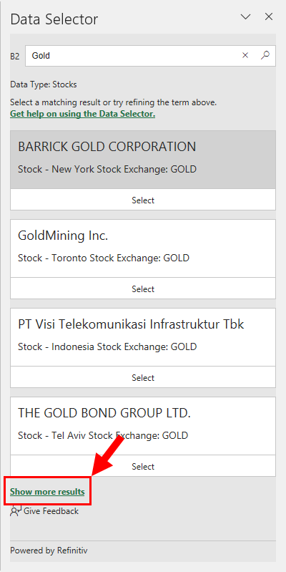Clear the Gold search text
The height and width of the screenshot is (572, 286).
245,55
